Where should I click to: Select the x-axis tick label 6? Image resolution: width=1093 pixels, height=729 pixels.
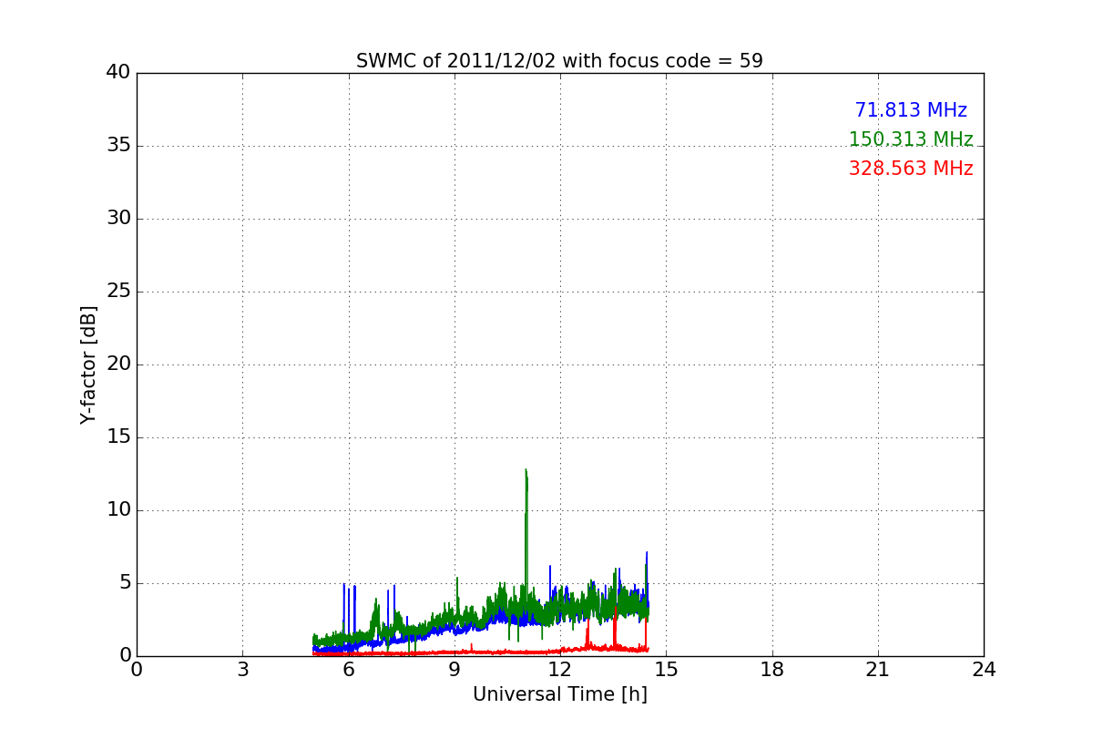click(349, 670)
